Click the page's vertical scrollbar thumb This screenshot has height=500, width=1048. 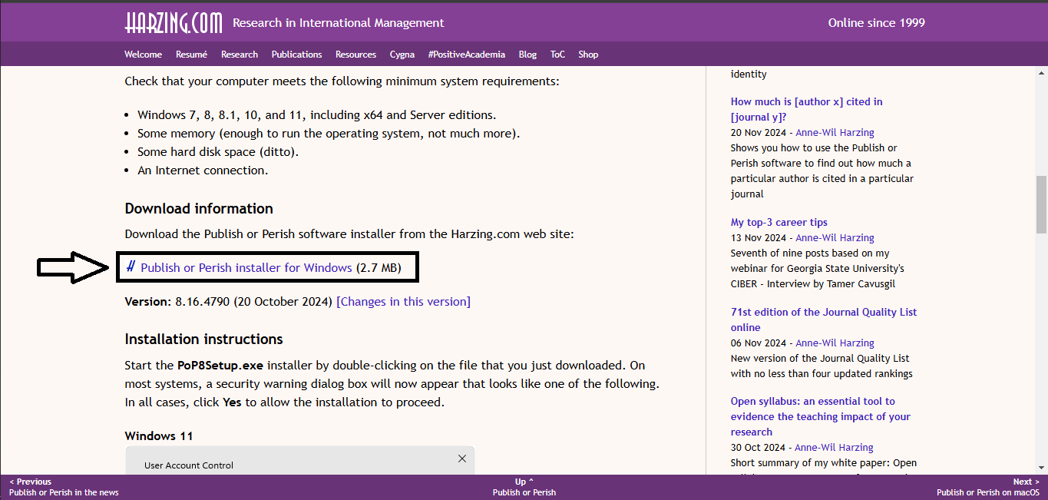[x=1042, y=204]
